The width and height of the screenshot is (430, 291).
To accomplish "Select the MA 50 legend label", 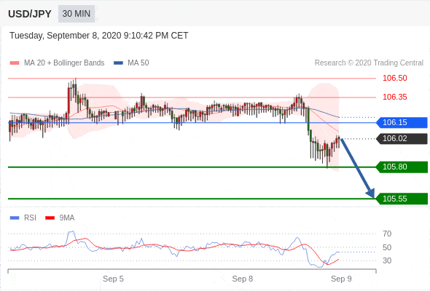I will tap(138, 63).
